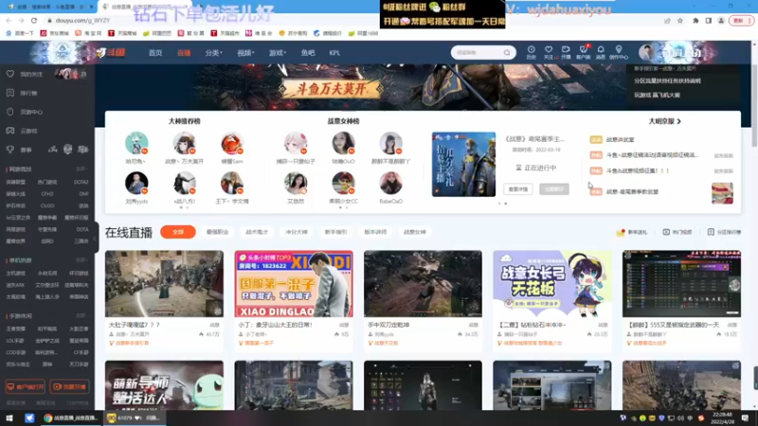The height and width of the screenshot is (426, 758).
Task: Open the Windows Start button
Action: [x=9, y=417]
